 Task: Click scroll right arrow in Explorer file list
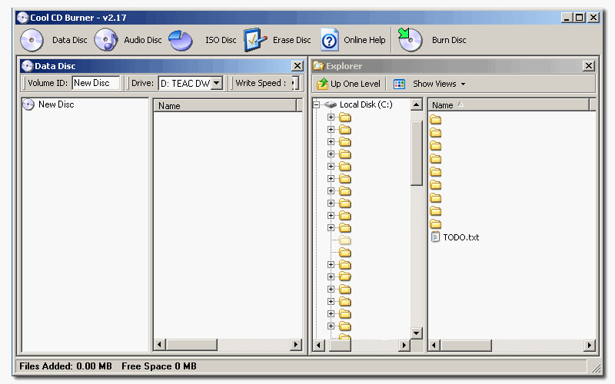589,345
